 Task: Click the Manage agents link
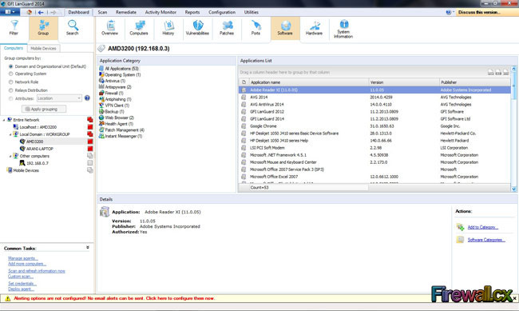click(x=23, y=258)
